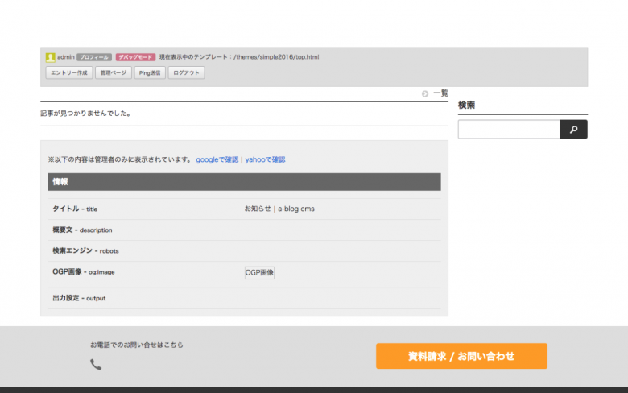Send a ping with Ping送信
The width and height of the screenshot is (628, 393).
(x=150, y=72)
